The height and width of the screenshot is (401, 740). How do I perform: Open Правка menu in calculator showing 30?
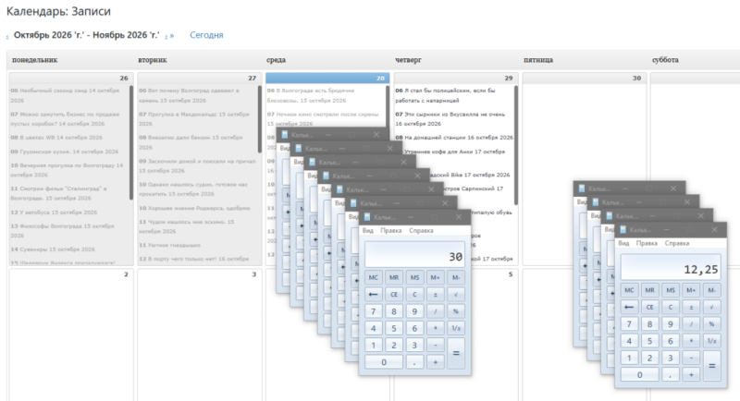point(390,230)
